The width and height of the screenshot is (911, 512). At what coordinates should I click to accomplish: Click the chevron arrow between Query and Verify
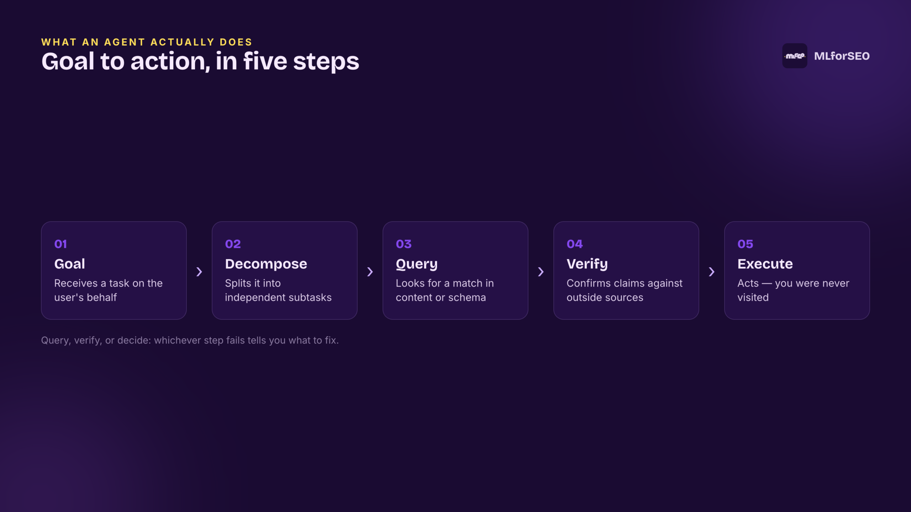click(x=541, y=272)
